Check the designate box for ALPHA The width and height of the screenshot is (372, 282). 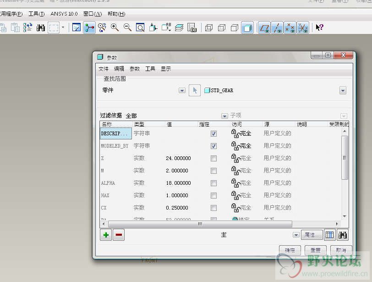213,183
